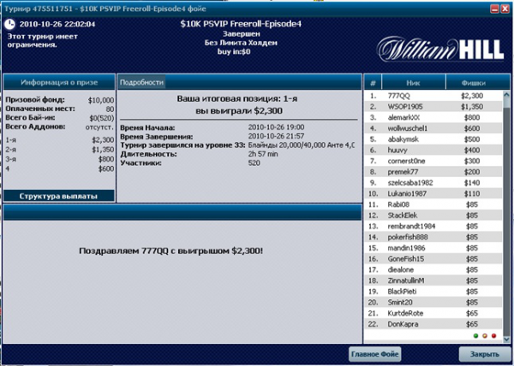
Task: Click scrollbar up arrow in player list
Action: pyautogui.click(x=506, y=95)
